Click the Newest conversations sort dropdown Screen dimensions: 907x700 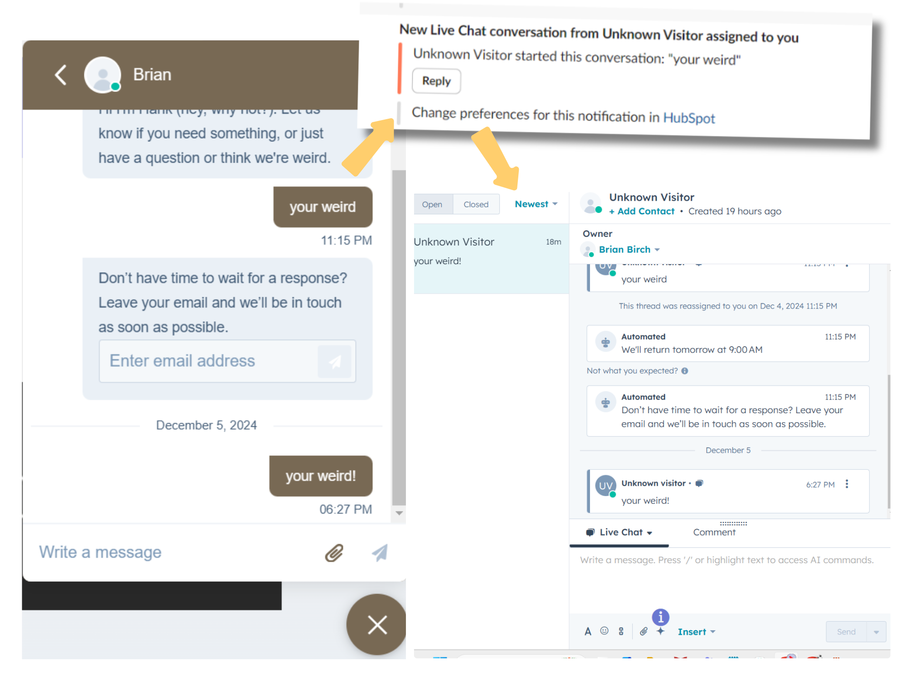(x=535, y=204)
